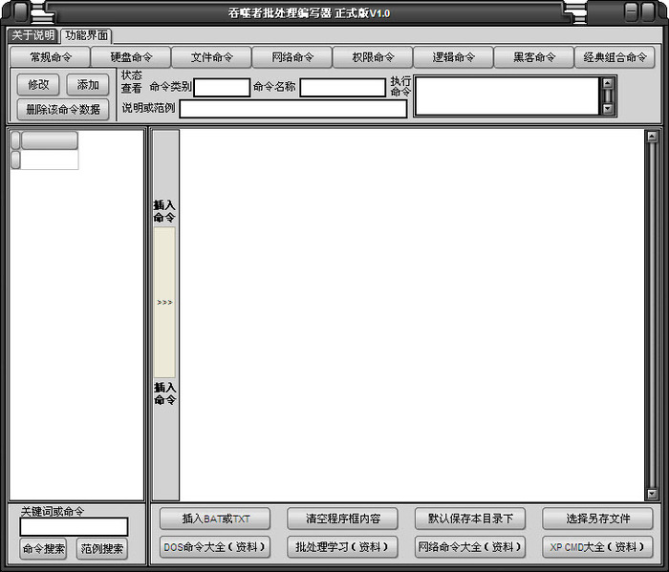The height and width of the screenshot is (572, 669).
Task: Click 默认保存本目录下 button
Action: (470, 519)
